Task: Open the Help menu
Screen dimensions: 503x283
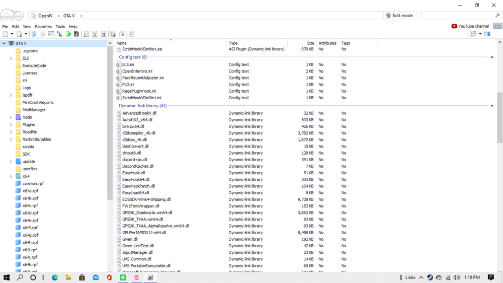Action: (73, 27)
